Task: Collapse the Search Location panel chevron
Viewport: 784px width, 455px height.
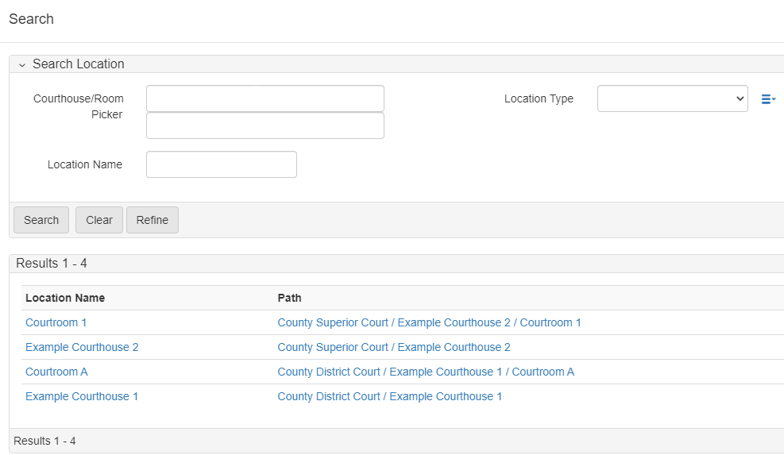Action: 22,64
